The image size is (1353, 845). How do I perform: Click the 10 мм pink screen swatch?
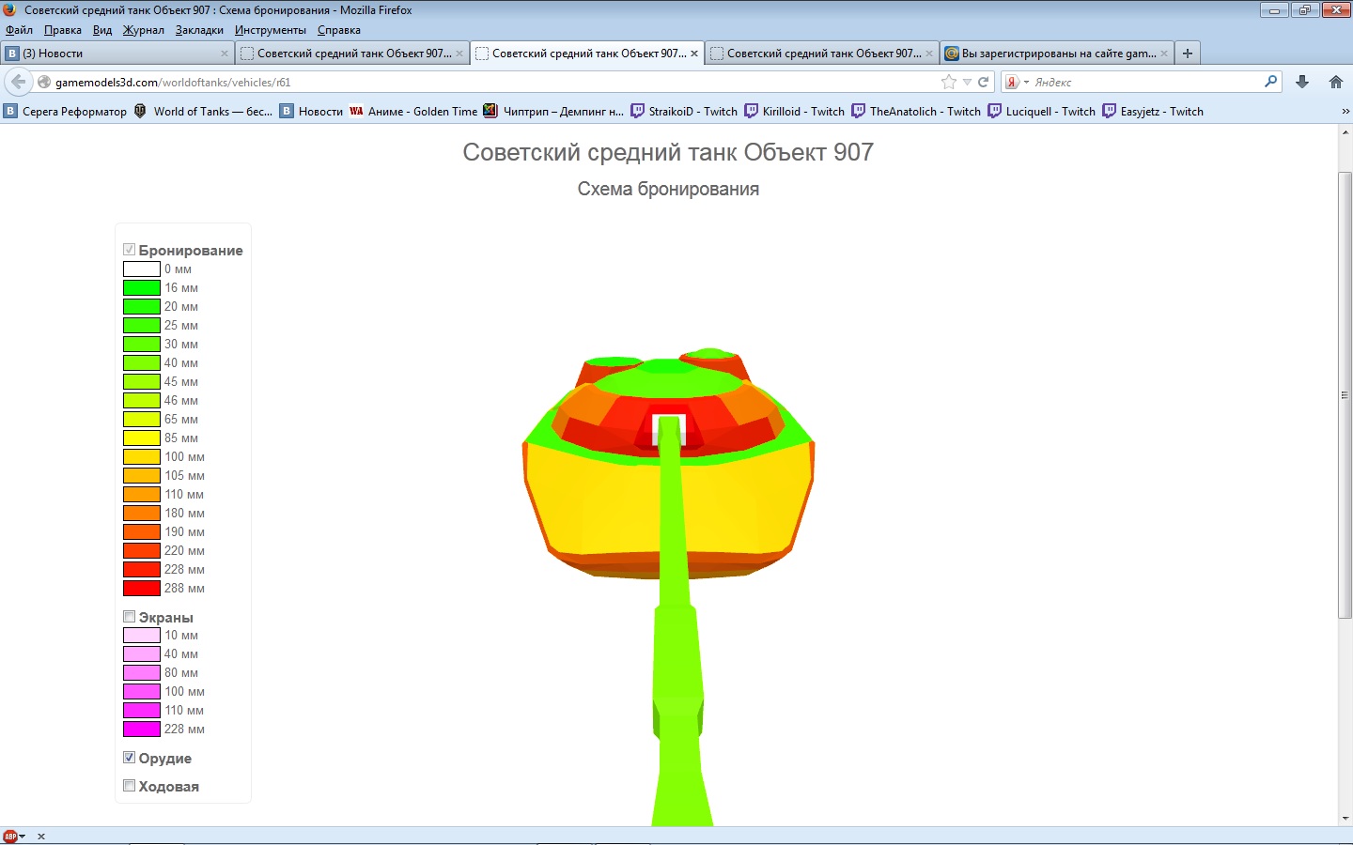pyautogui.click(x=142, y=635)
